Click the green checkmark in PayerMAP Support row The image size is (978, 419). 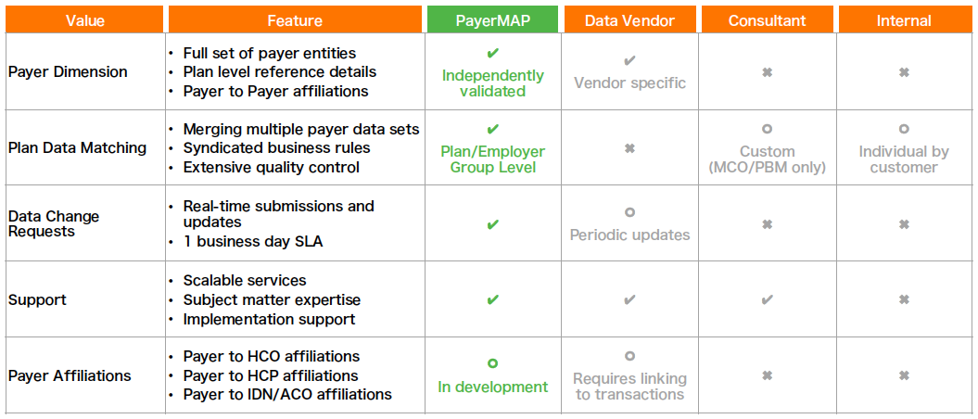pyautogui.click(x=493, y=300)
